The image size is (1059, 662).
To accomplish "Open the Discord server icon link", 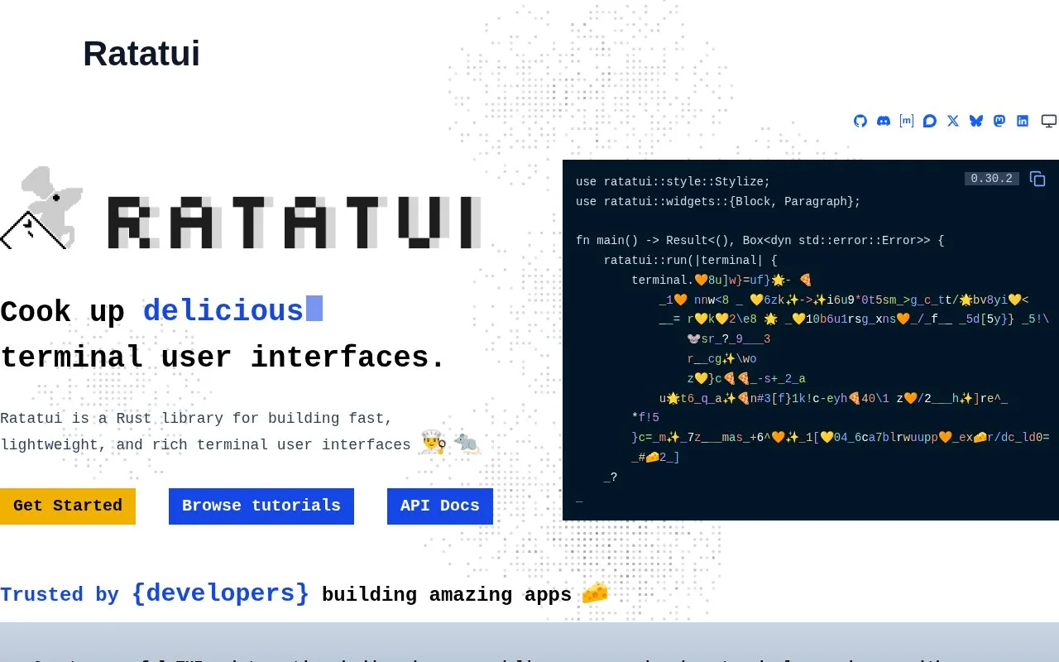I will click(884, 121).
